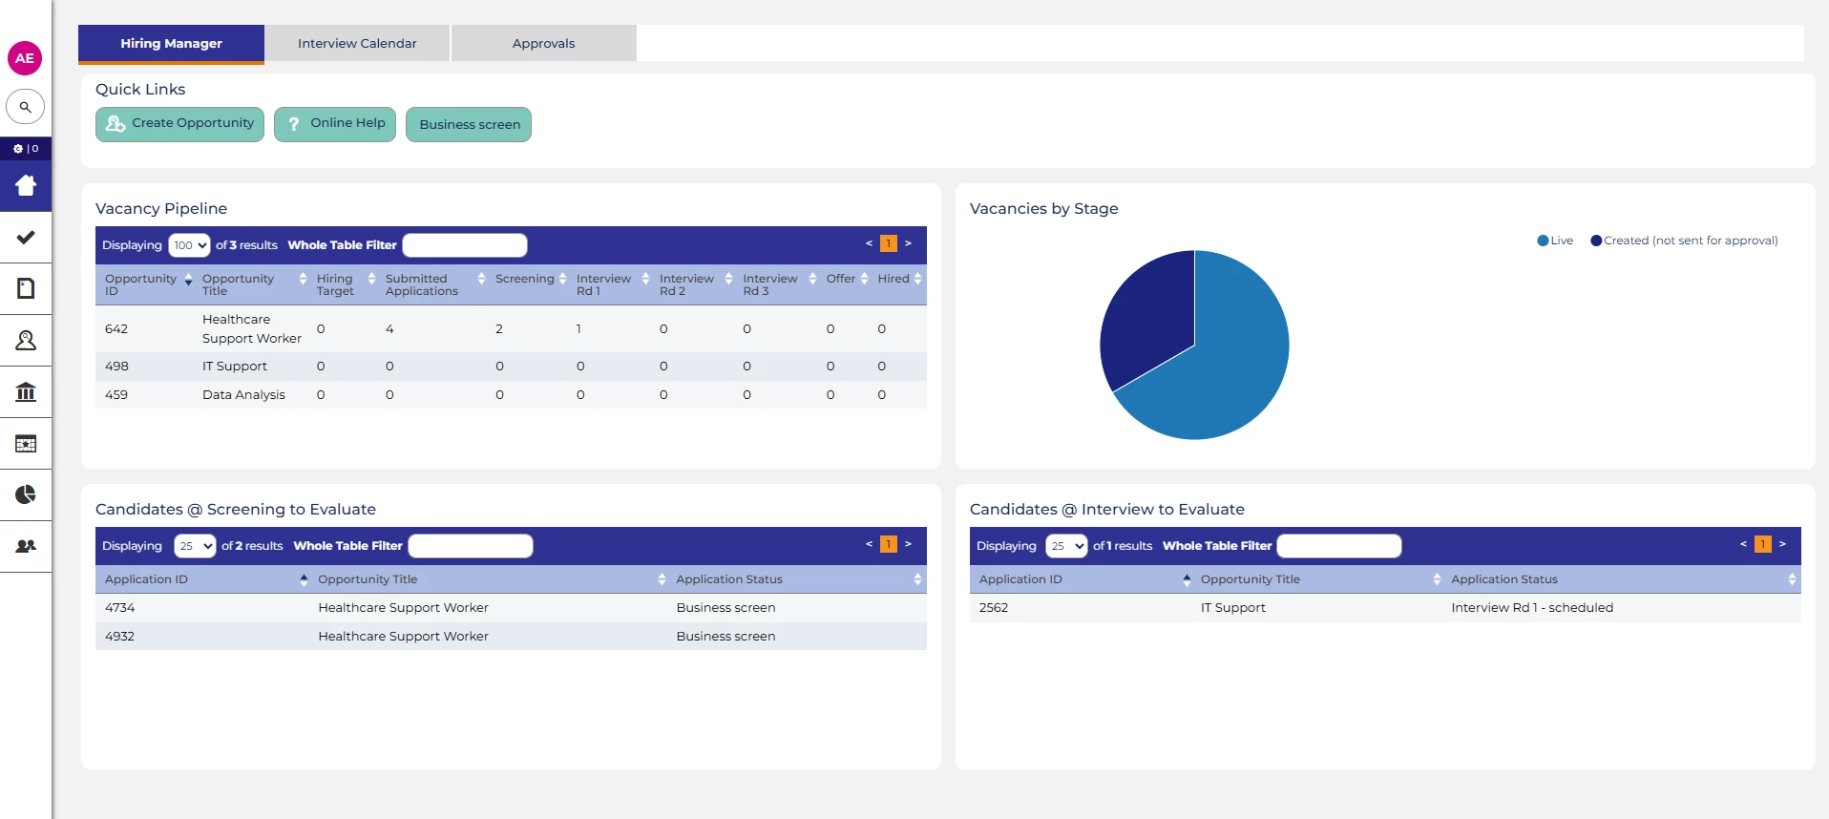Switch to the Hiring Manager tab
The height and width of the screenshot is (819, 1829).
[171, 44]
